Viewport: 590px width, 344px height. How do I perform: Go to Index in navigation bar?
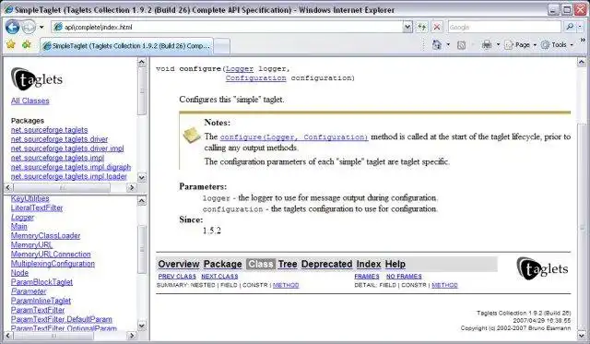tap(369, 264)
